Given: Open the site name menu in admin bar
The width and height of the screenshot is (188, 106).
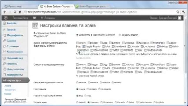Looking at the screenshot, I should pyautogui.click(x=20, y=18).
